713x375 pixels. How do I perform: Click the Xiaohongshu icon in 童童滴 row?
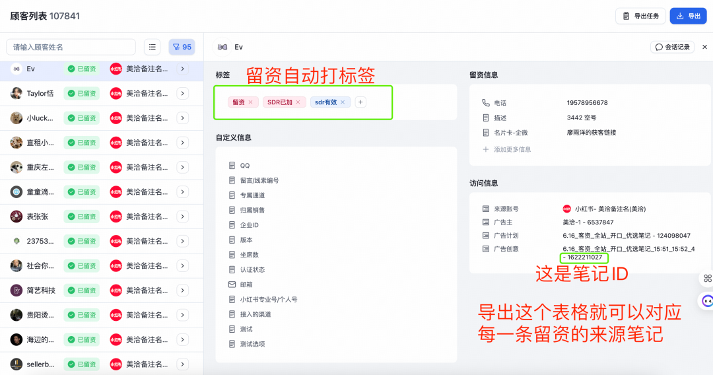[x=116, y=192]
